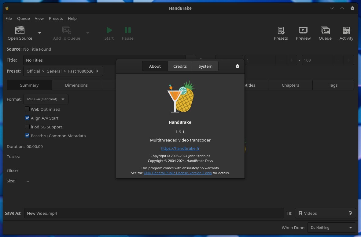Uncheck Passthru Common Metadata
The height and width of the screenshot is (237, 361).
[x=27, y=135]
